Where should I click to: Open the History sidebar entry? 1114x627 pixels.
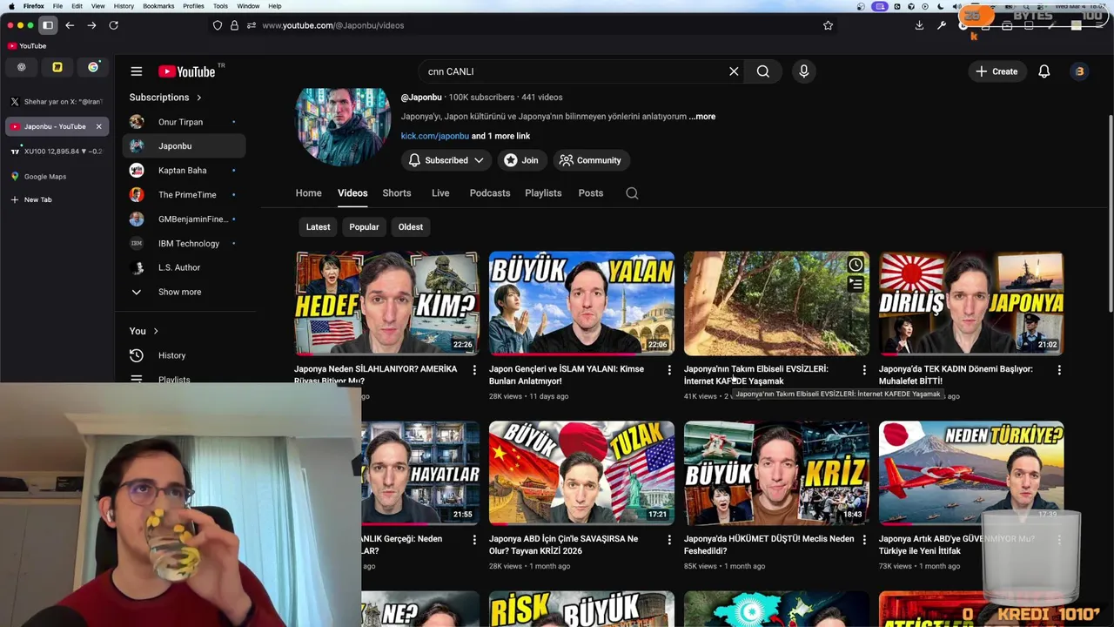(171, 355)
